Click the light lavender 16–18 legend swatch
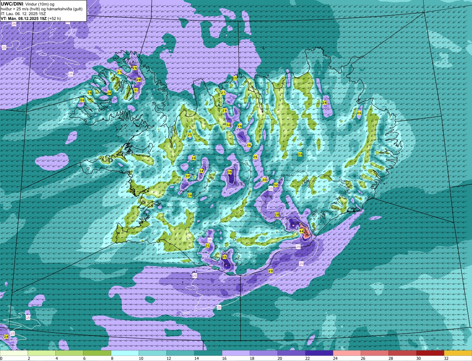The height and width of the screenshot is (361, 472). click(x=236, y=353)
